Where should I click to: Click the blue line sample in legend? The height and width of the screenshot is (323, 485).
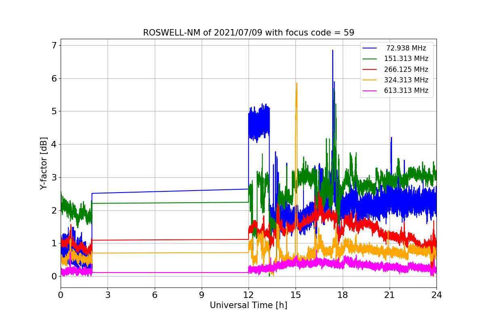pos(370,48)
